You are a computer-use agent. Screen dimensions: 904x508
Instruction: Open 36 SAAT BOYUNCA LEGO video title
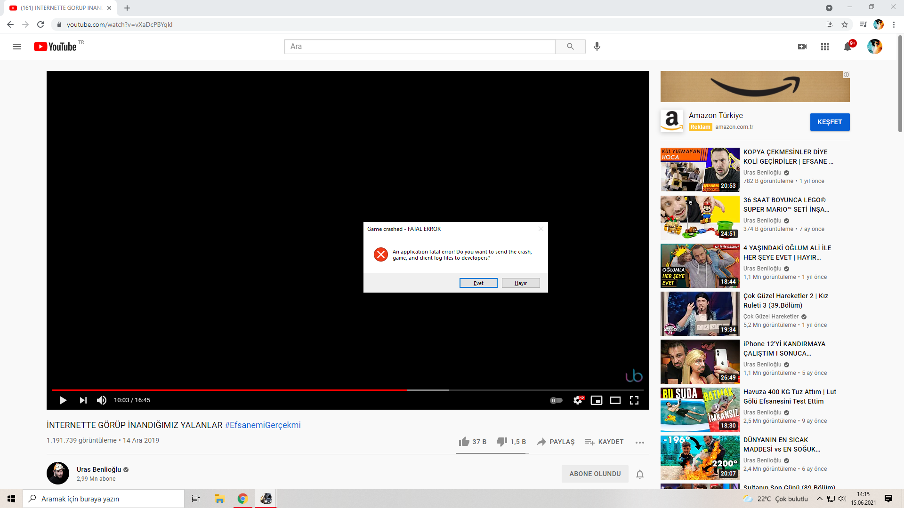786,205
